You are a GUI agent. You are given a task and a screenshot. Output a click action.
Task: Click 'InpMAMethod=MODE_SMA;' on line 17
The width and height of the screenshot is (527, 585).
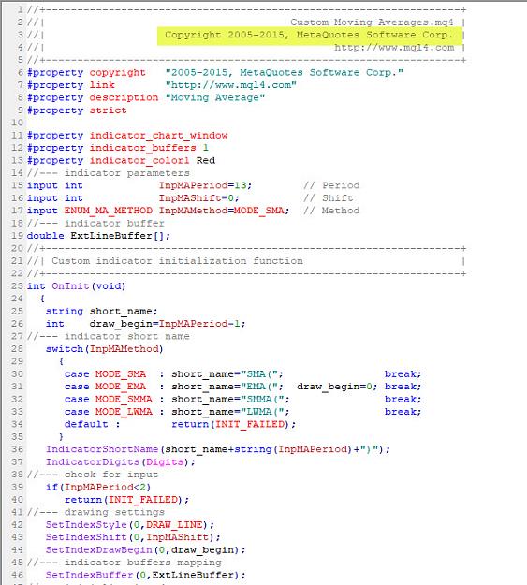click(224, 211)
